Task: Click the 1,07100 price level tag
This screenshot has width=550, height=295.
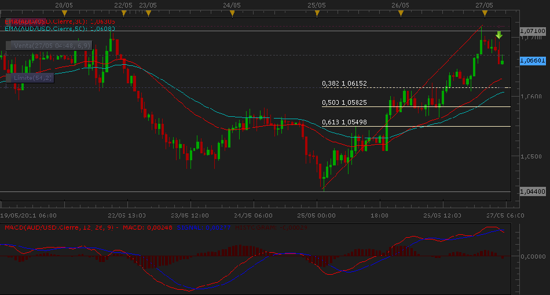Action: pyautogui.click(x=532, y=30)
